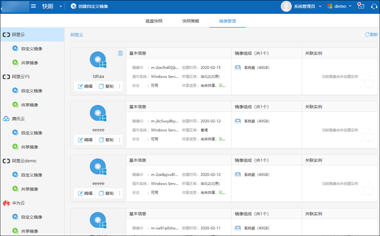
Task: Click image ID text m-j6c5uvy8by...
Action: (165, 121)
